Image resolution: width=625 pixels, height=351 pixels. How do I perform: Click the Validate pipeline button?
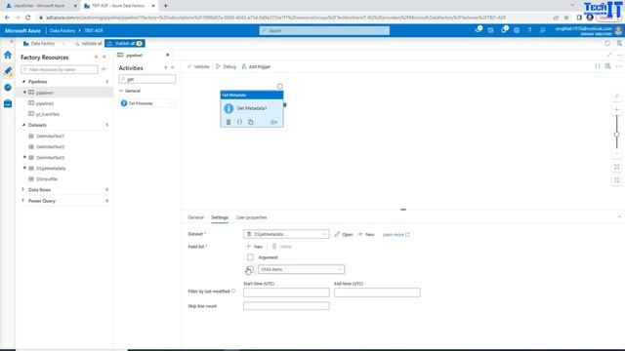[x=198, y=66]
